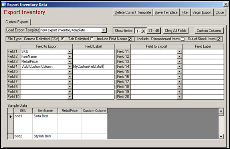The height and width of the screenshot is (149, 230).
Task: Toggle Include Field Names checkbox
Action: (130, 39)
